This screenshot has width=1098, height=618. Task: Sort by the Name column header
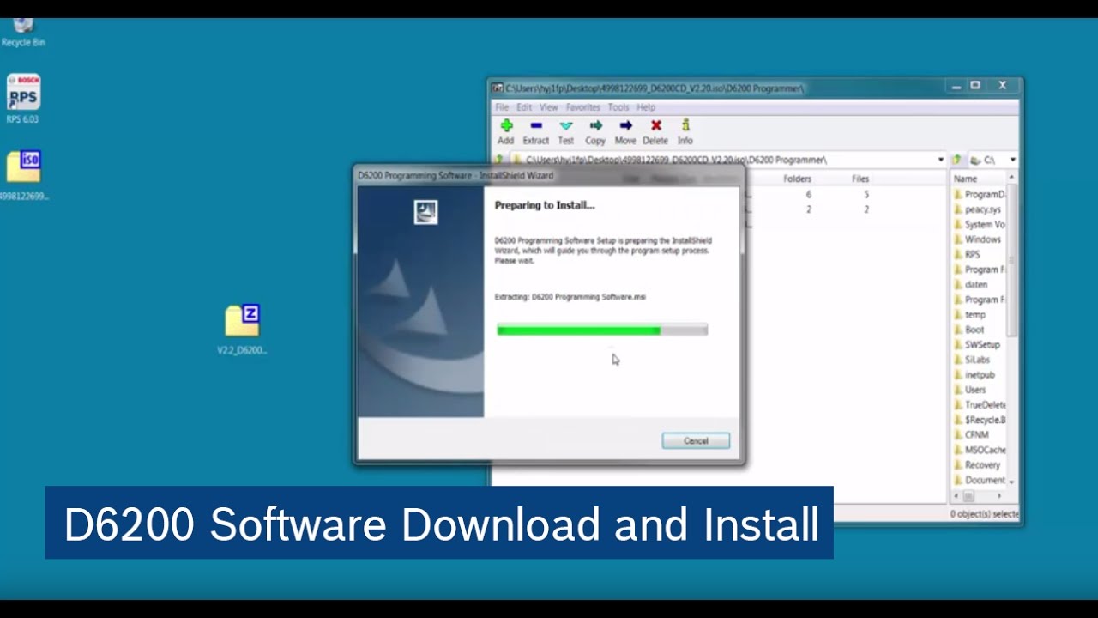pyautogui.click(x=965, y=179)
